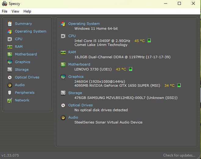Click the Summary clipboard icon in sidebar

(x=10, y=24)
